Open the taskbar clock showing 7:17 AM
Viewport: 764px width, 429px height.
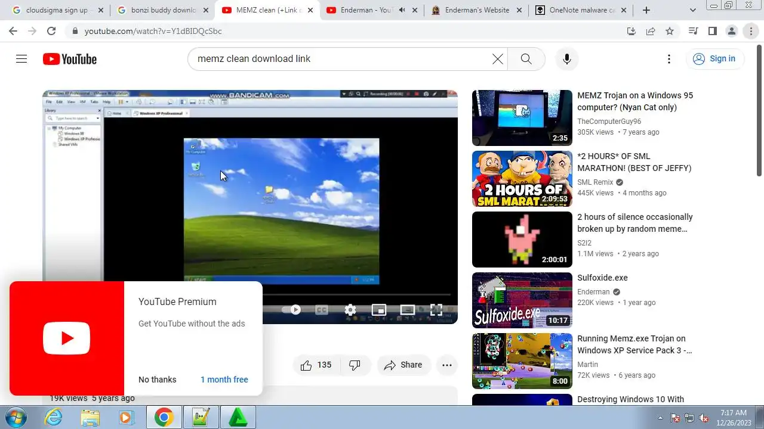coord(734,417)
